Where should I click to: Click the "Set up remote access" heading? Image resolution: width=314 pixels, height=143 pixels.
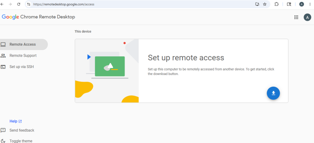(x=186, y=58)
